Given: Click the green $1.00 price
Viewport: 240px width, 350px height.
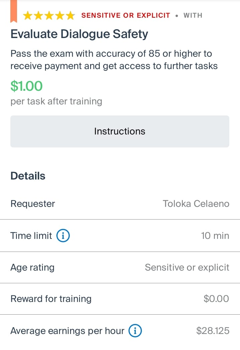Looking at the screenshot, I should coord(27,86).
